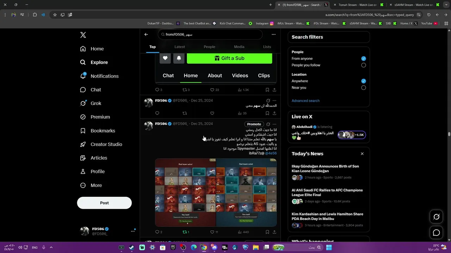Bookmark the post with 1.3K views
This screenshot has height=253, width=451.
267,90
